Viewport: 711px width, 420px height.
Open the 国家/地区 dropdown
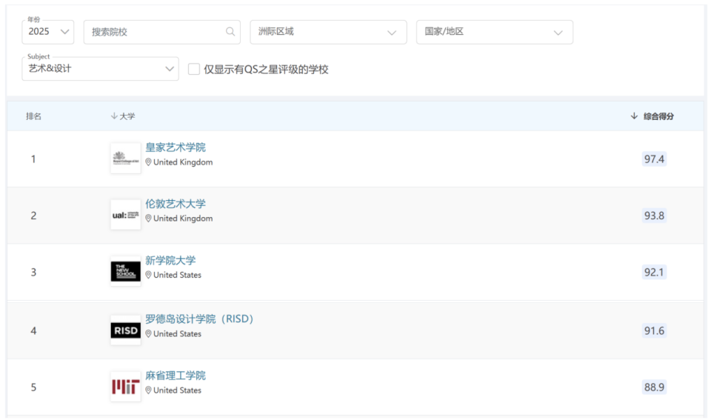tap(495, 32)
